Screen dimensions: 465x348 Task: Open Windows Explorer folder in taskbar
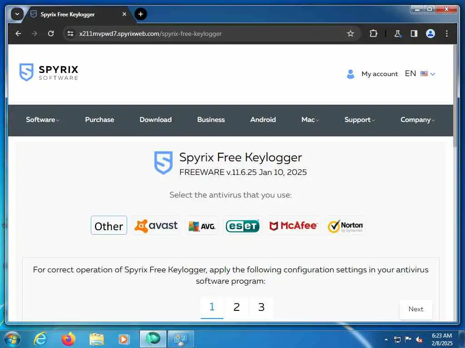96,339
